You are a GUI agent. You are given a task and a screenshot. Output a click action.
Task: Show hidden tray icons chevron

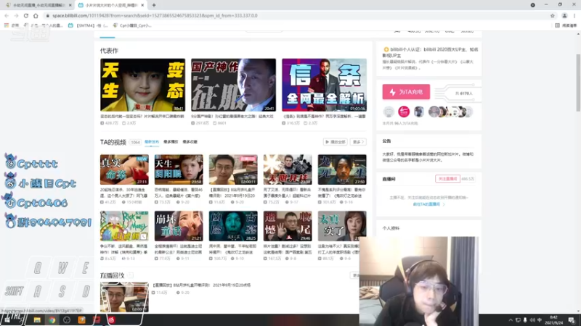point(511,320)
